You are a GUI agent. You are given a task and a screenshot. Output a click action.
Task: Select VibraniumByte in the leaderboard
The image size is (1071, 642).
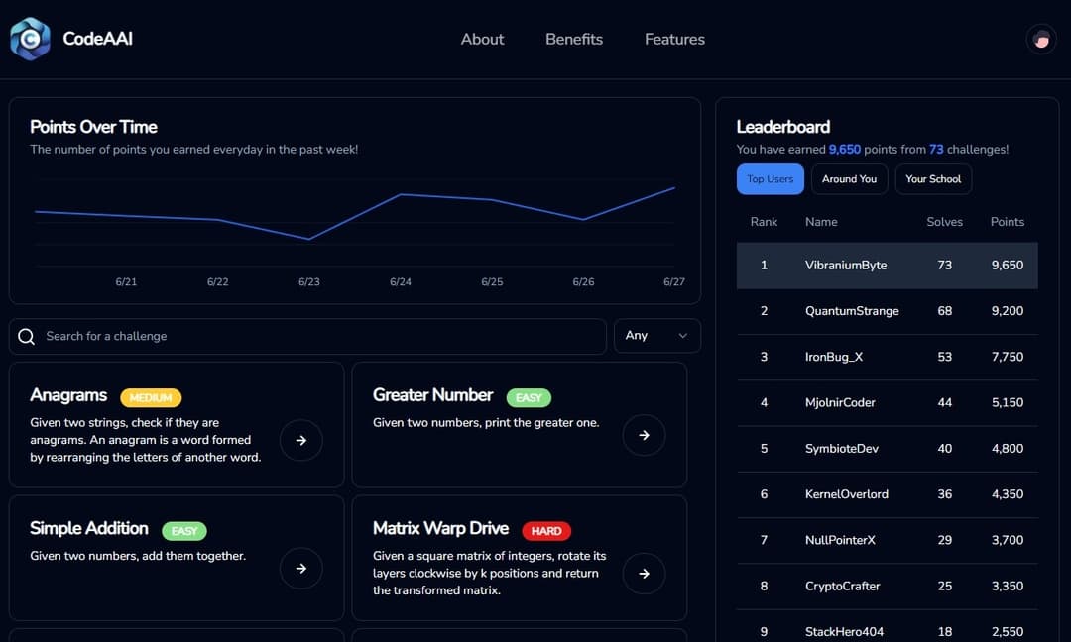[x=887, y=266]
